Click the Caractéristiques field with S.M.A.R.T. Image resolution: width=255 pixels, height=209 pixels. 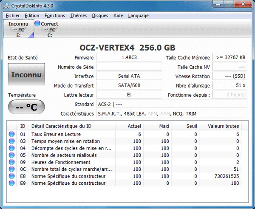(172, 113)
